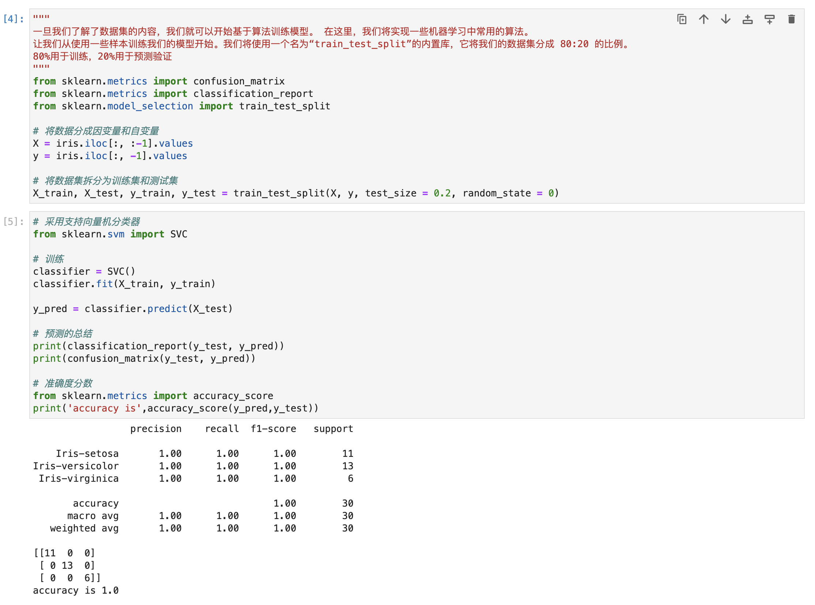Move cell [4] down
The height and width of the screenshot is (605, 815).
coord(725,19)
